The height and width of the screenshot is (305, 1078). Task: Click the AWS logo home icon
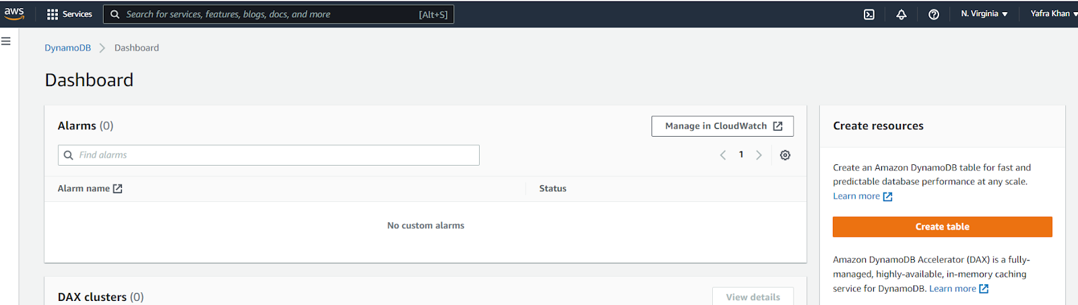(13, 13)
